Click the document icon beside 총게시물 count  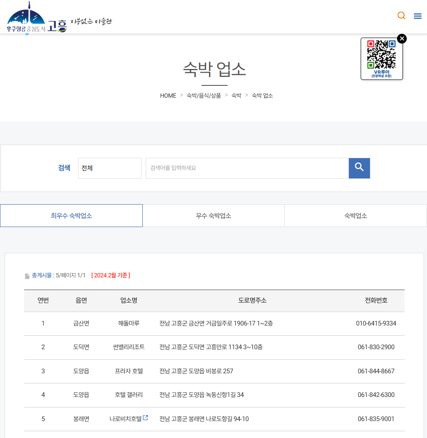27,275
